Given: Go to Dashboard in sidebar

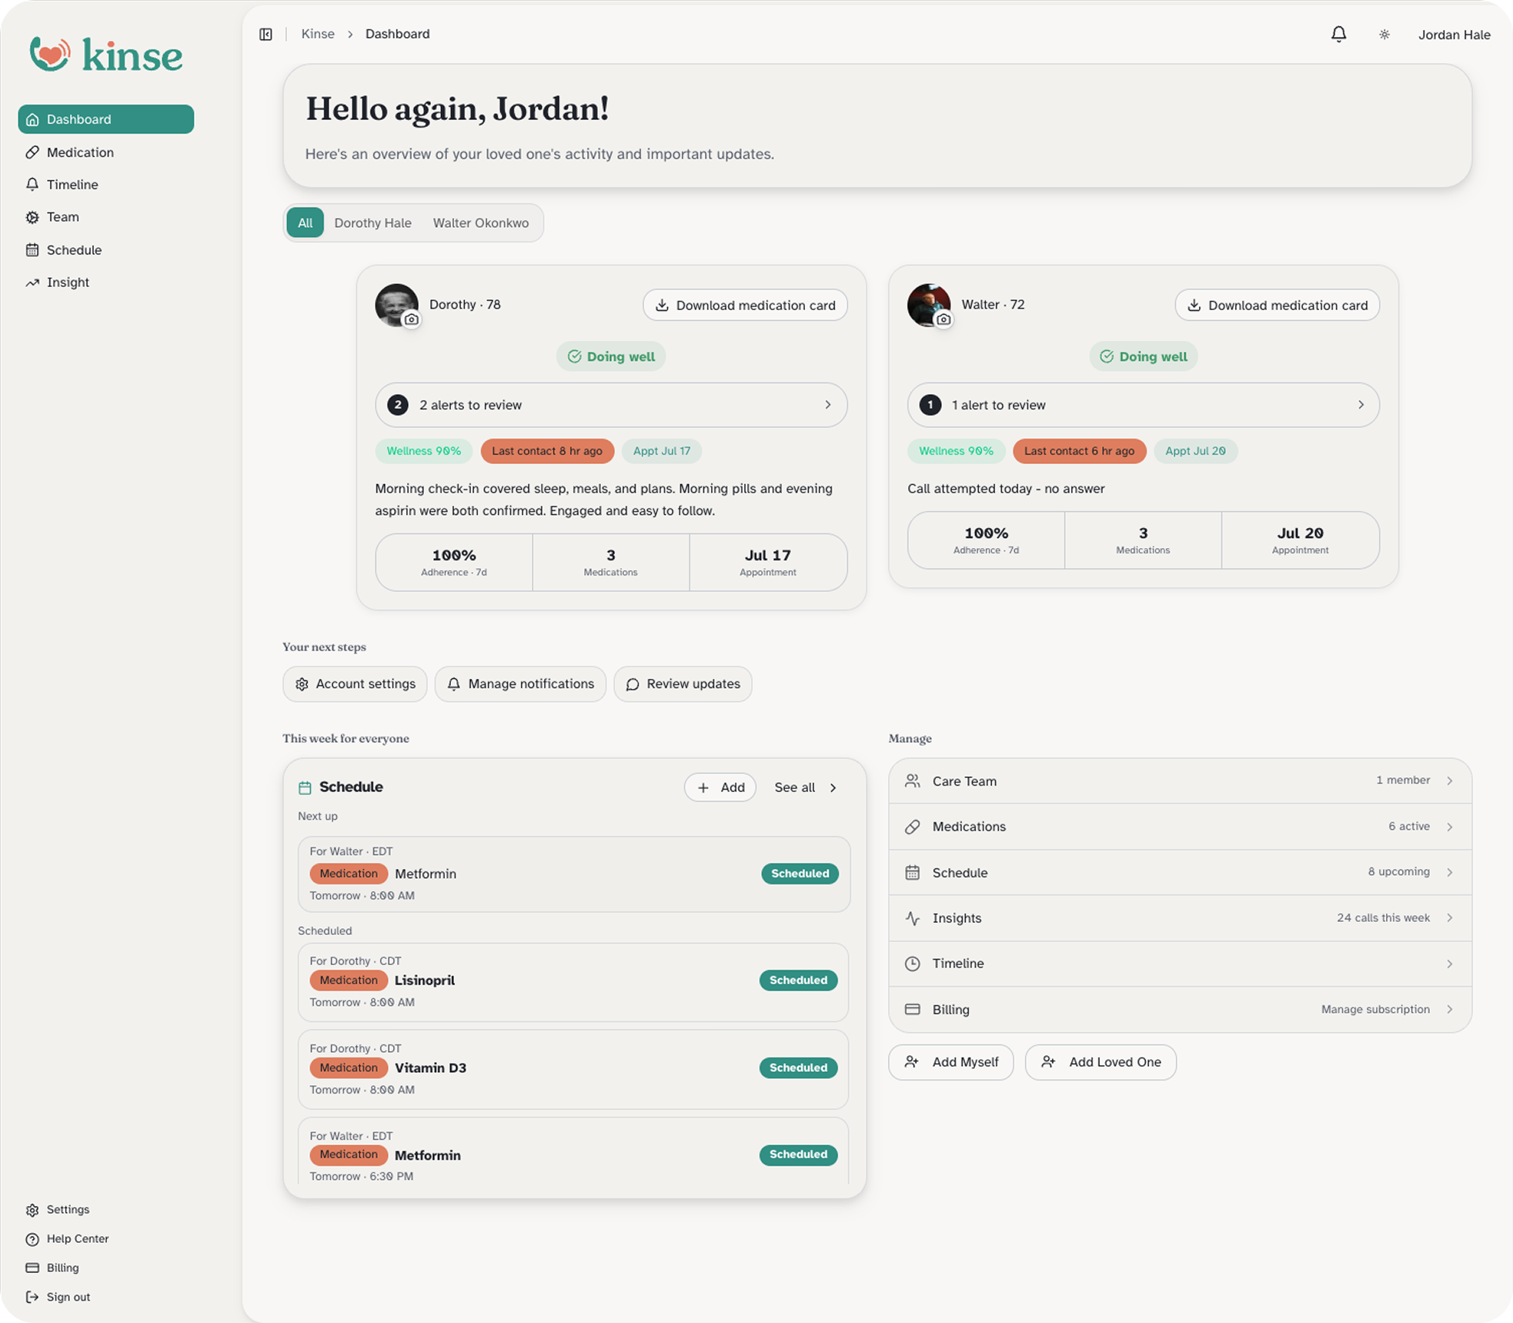Looking at the screenshot, I should pos(106,119).
